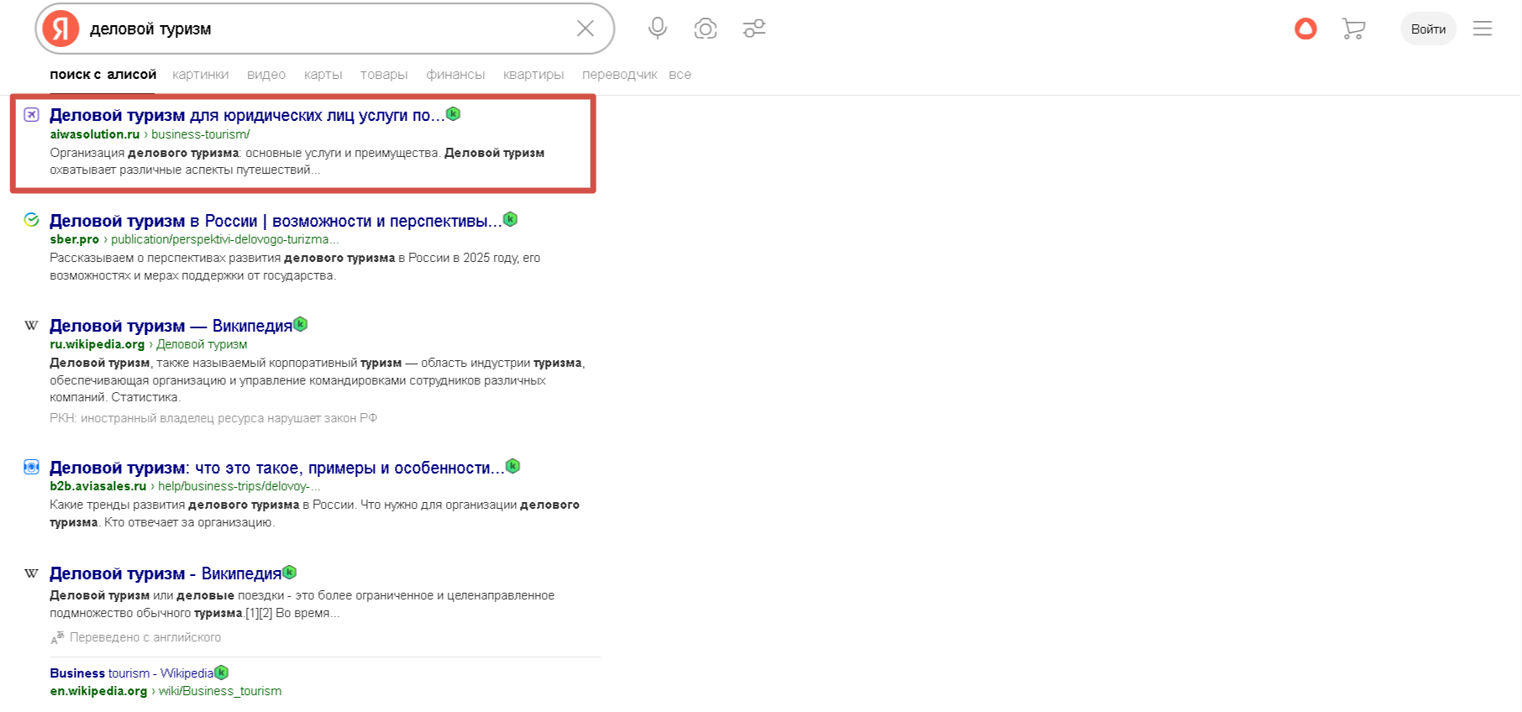This screenshot has width=1522, height=712.
Task: Open aviasales help/business-trips breadcrumb
Action: click(239, 486)
